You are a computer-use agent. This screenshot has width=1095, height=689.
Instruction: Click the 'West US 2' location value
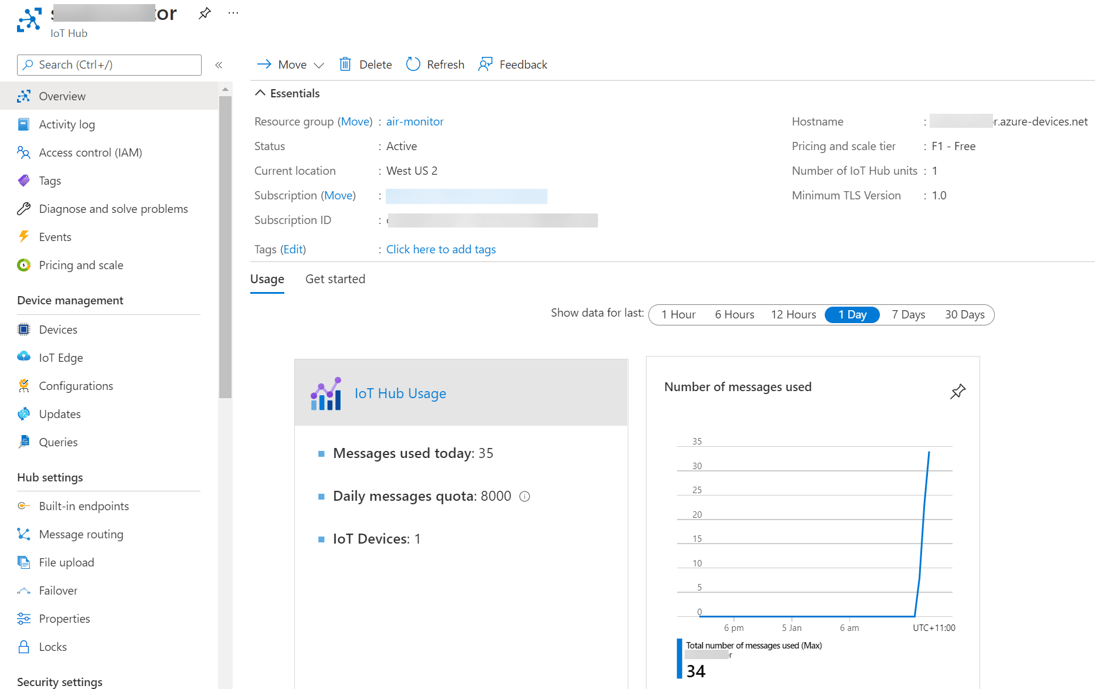pos(412,171)
